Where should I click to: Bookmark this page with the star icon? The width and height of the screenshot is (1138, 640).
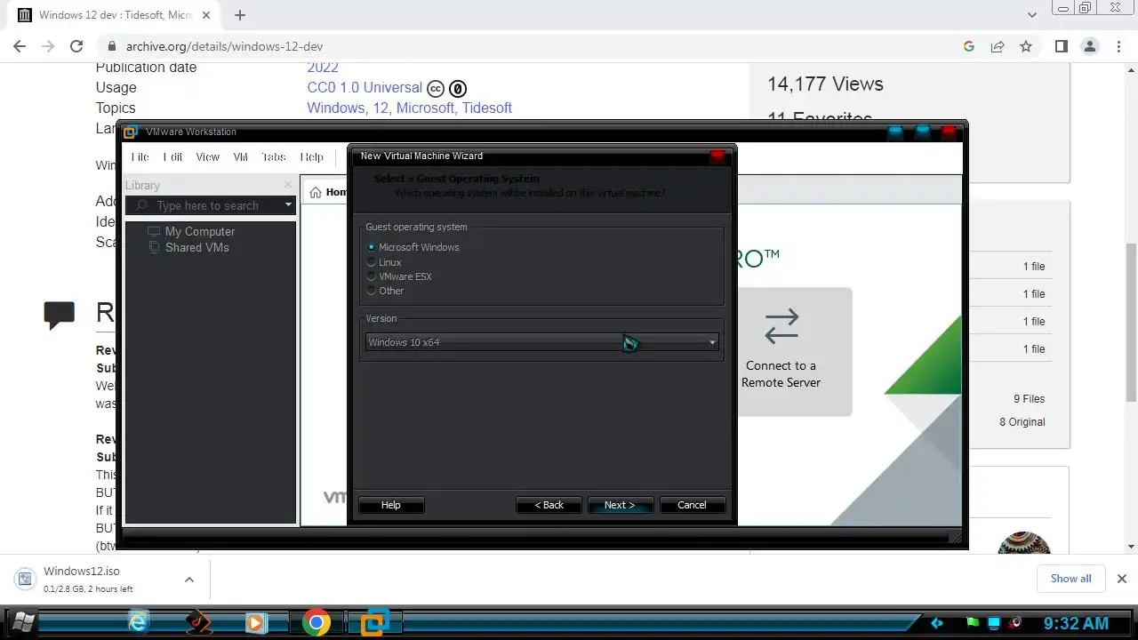coord(1026,46)
